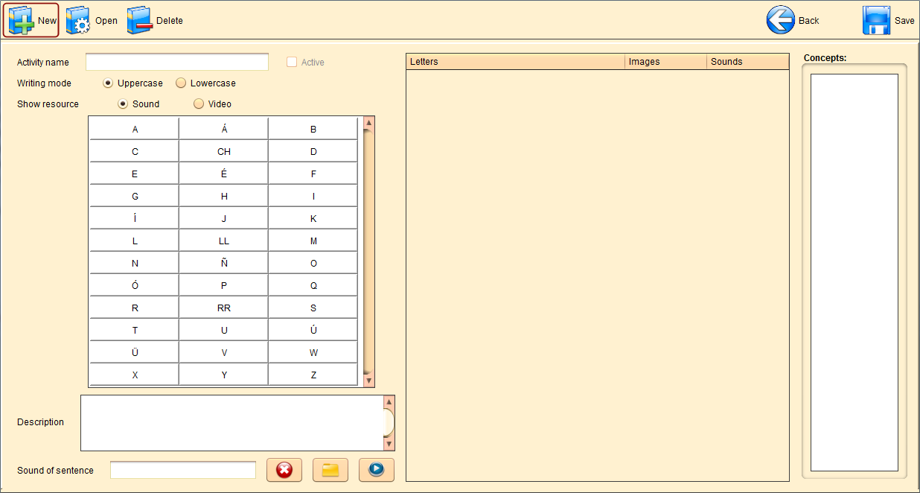Toggle the Active checkbox
Screen dimensions: 920x493
(x=292, y=62)
